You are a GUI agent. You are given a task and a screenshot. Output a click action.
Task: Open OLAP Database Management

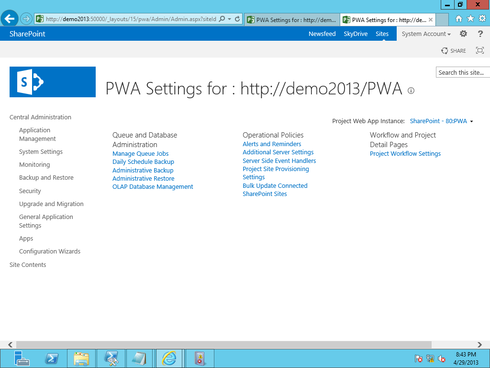pos(153,186)
